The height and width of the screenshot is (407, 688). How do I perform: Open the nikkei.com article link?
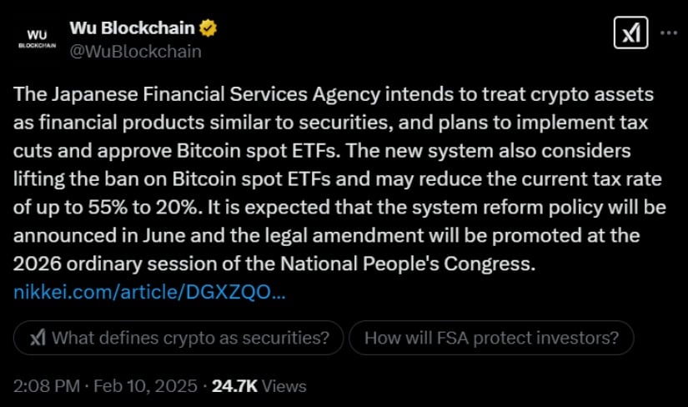tap(150, 293)
